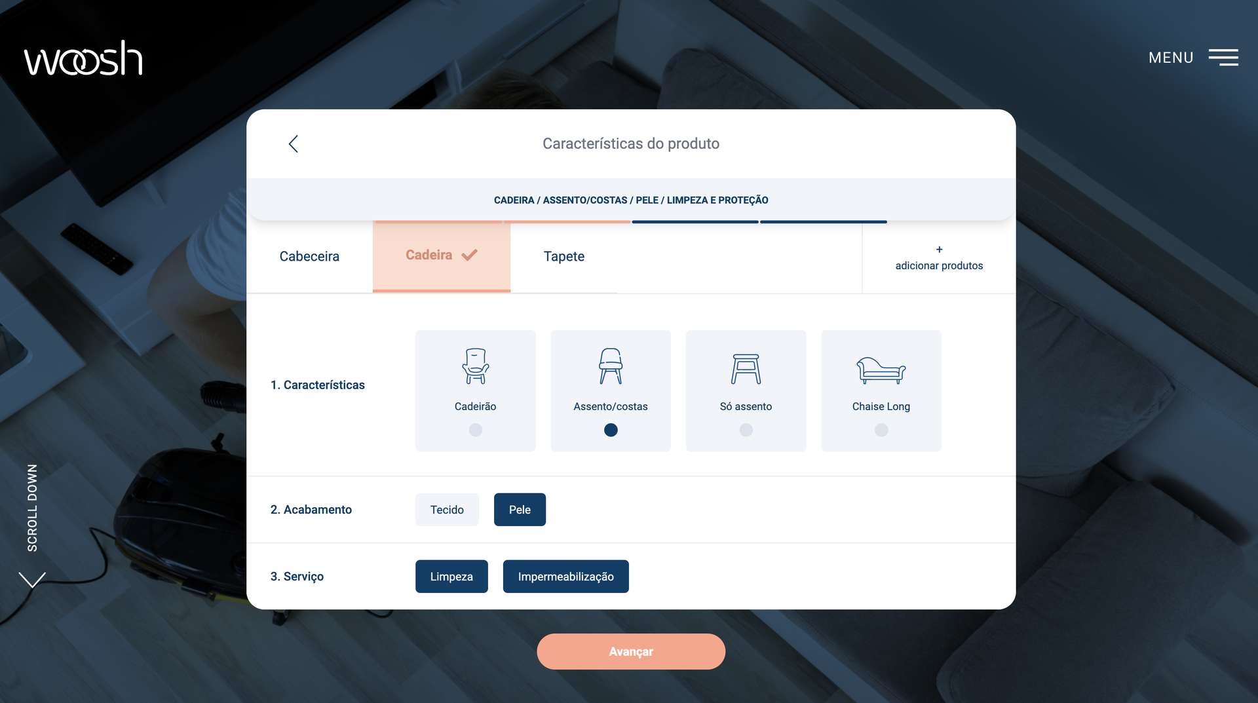Click the Só assento stool icon
This screenshot has height=703, width=1258.
click(x=746, y=368)
